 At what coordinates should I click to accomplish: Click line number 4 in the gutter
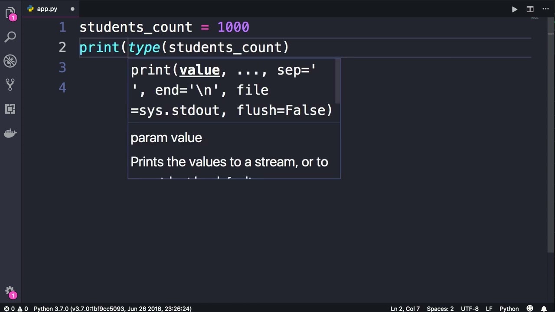point(62,88)
